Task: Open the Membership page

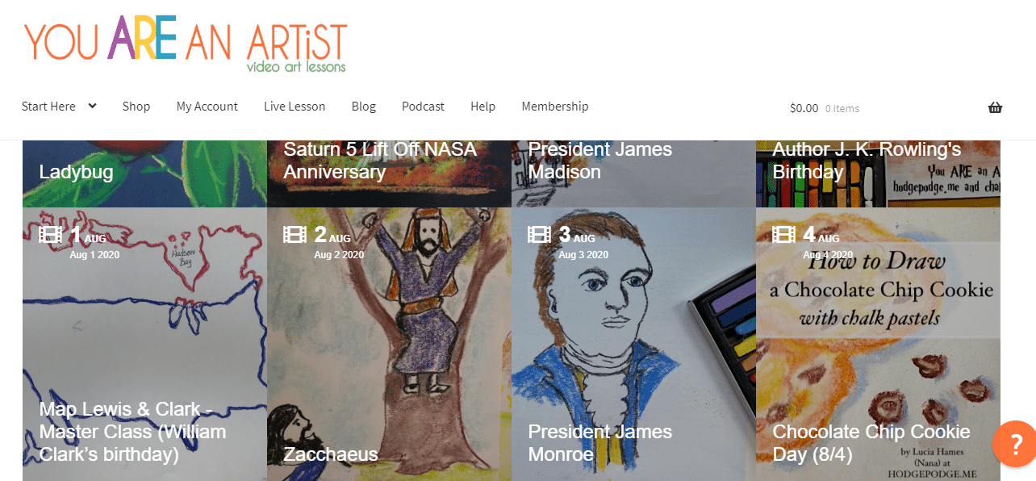Action: point(555,107)
